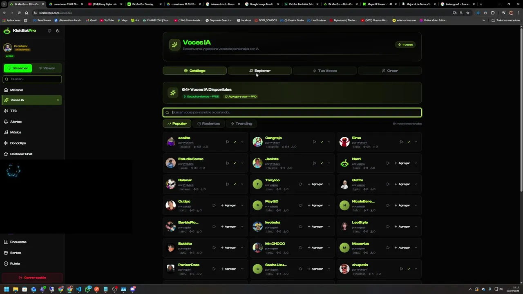Expand the Cangrejo voice card

329,142
